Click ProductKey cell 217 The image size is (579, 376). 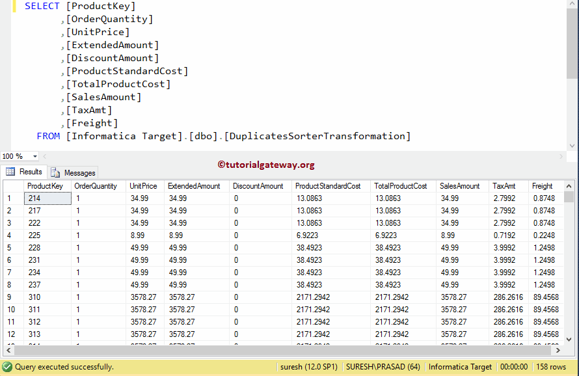pyautogui.click(x=47, y=211)
